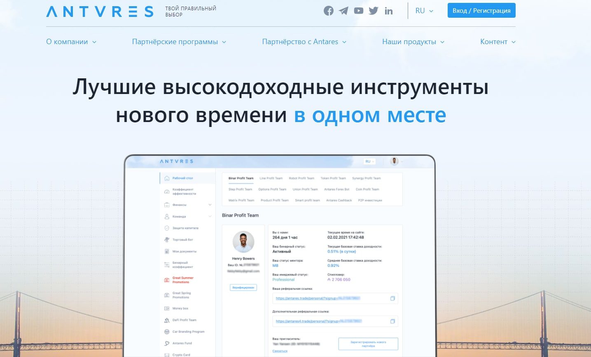Select the Options Profit Team tab
Image resolution: width=591 pixels, height=357 pixels.
[272, 190]
